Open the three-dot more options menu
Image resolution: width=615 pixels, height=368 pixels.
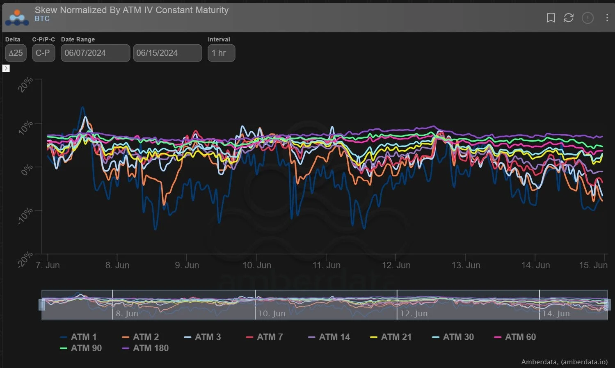(607, 18)
